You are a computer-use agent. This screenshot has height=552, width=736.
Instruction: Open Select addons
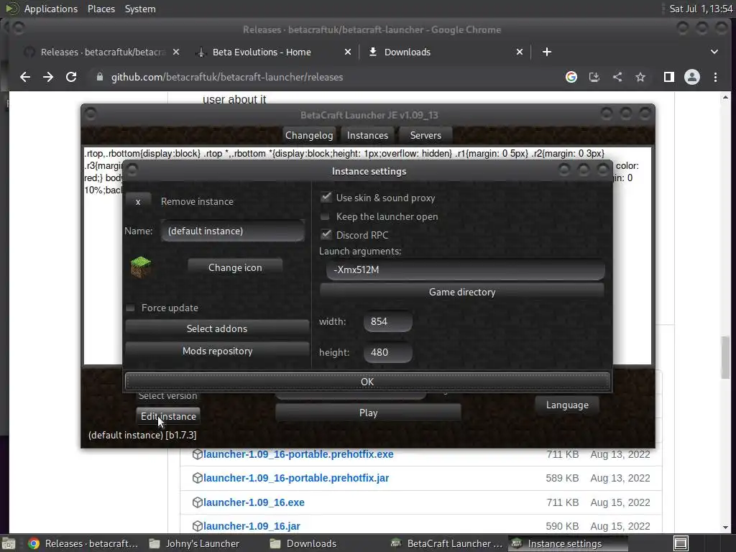pos(217,328)
